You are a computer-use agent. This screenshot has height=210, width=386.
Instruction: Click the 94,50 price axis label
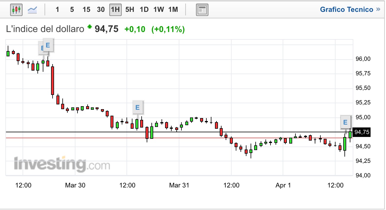(x=363, y=146)
